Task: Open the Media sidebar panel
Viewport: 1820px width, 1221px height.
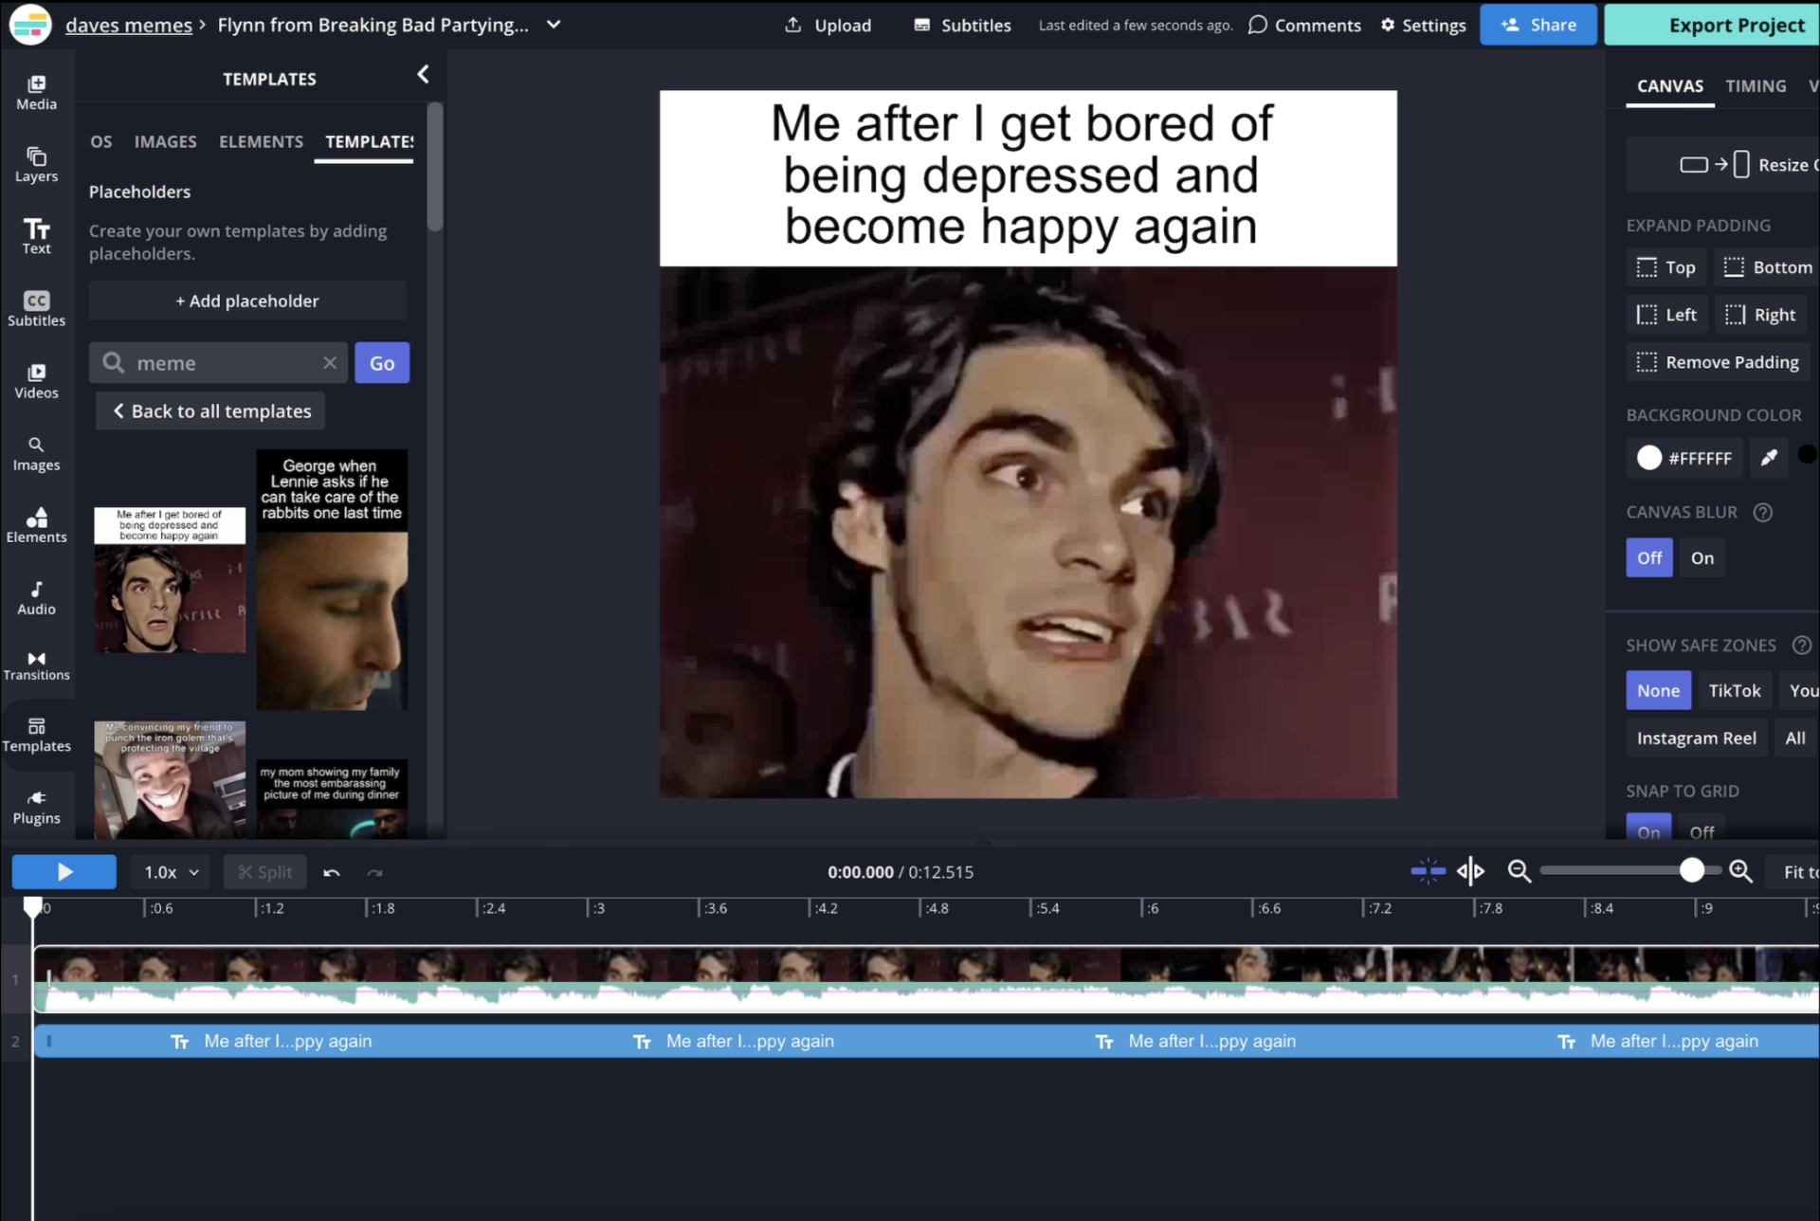Action: [x=36, y=92]
